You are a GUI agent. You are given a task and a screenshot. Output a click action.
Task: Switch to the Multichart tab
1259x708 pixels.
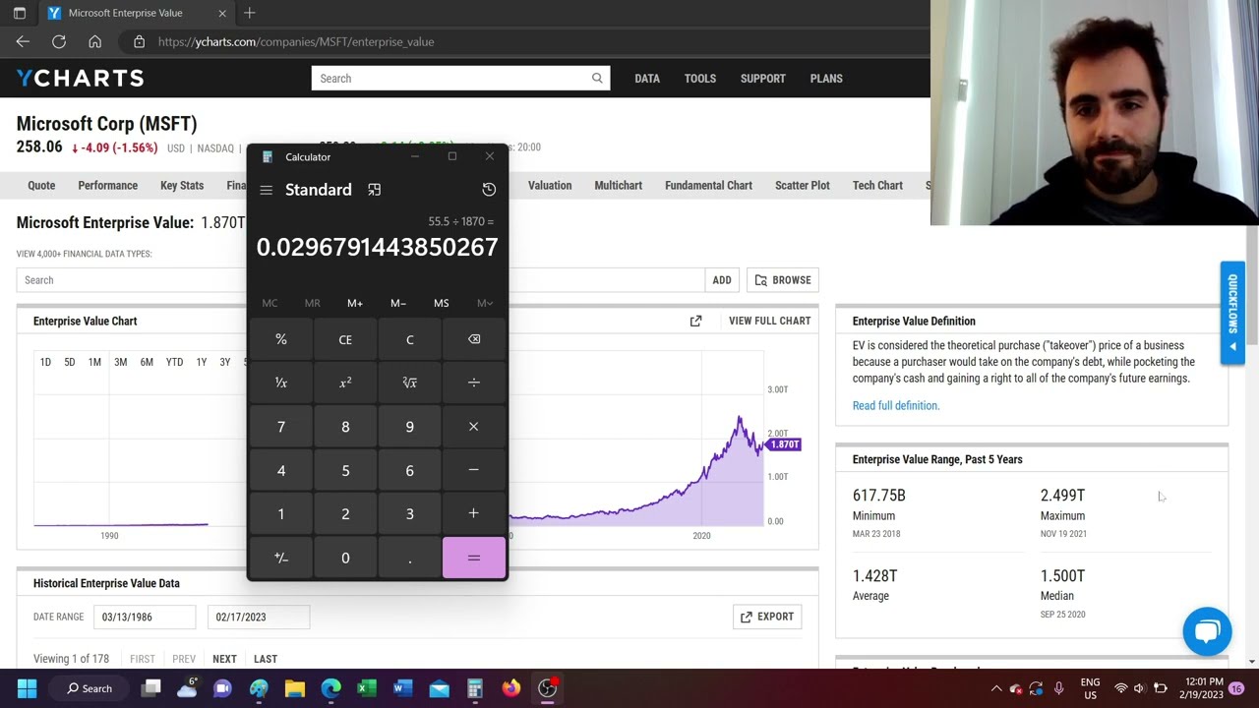(x=618, y=185)
